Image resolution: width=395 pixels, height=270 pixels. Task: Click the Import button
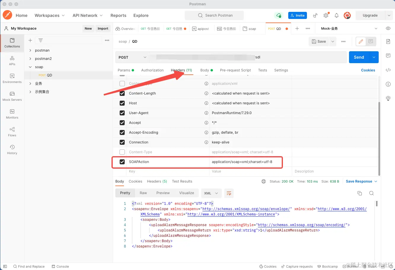tap(103, 28)
